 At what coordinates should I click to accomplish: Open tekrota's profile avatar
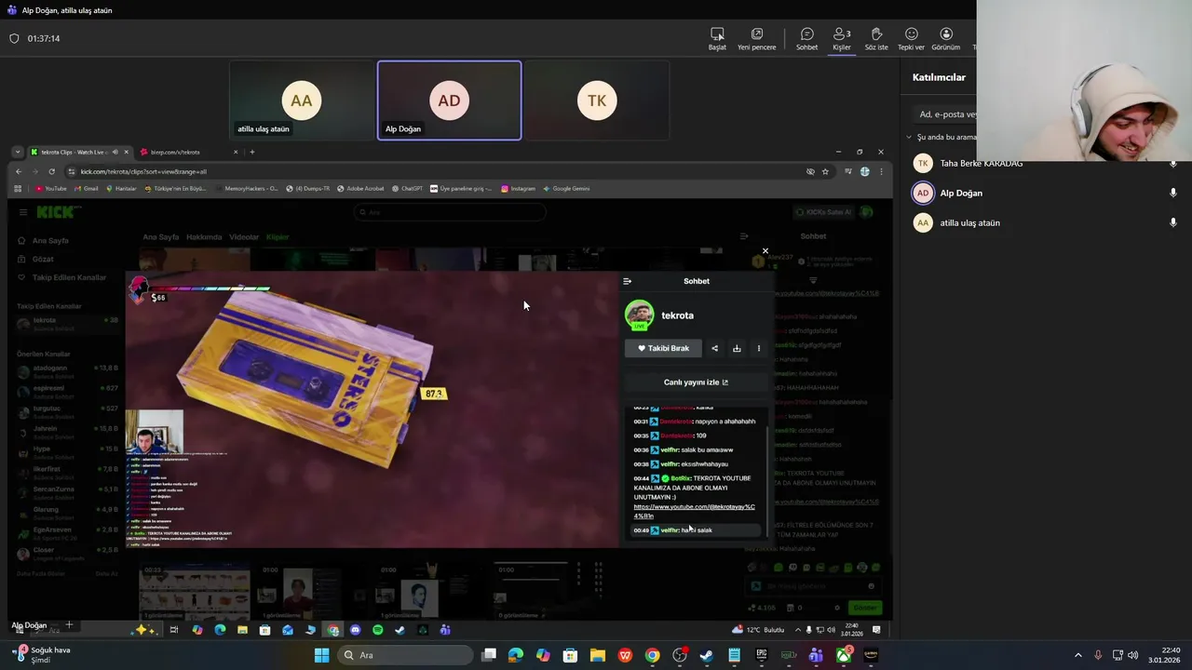click(x=639, y=315)
